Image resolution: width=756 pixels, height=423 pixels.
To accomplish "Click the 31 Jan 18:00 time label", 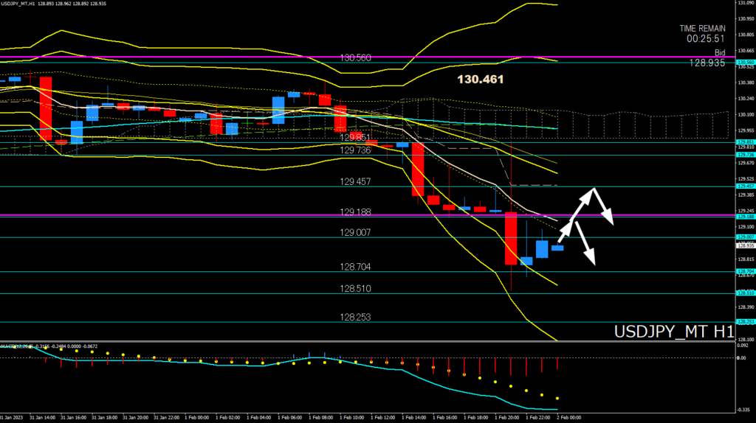I will tap(104, 418).
